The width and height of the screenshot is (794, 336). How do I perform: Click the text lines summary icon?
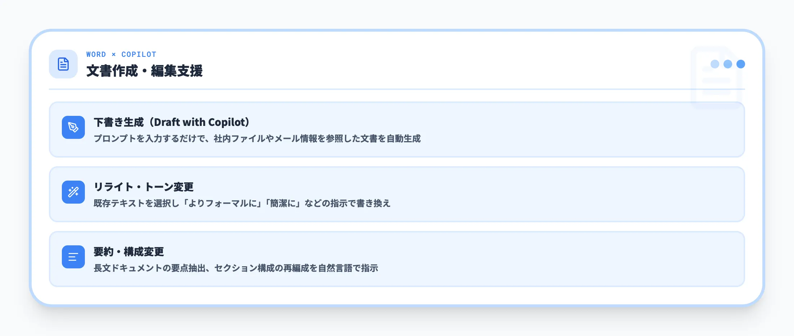click(73, 257)
